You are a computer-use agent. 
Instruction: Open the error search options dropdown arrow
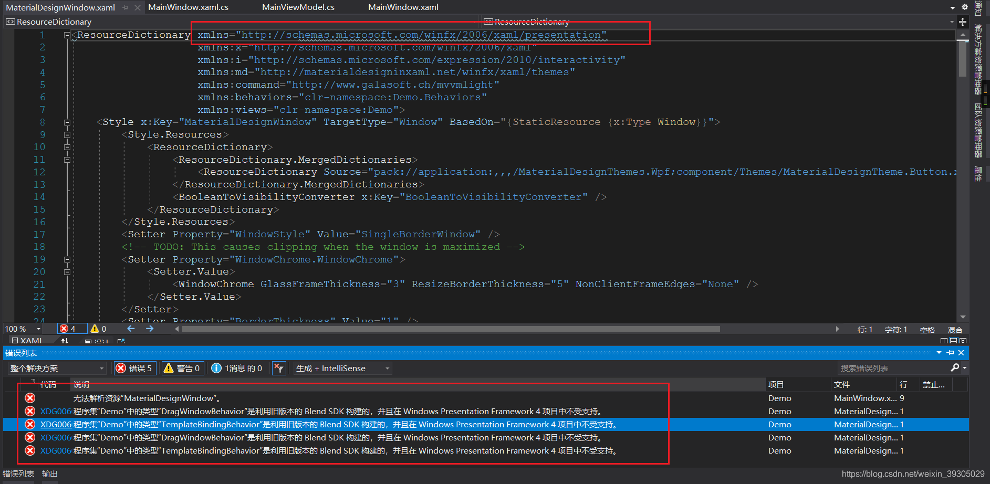point(965,368)
